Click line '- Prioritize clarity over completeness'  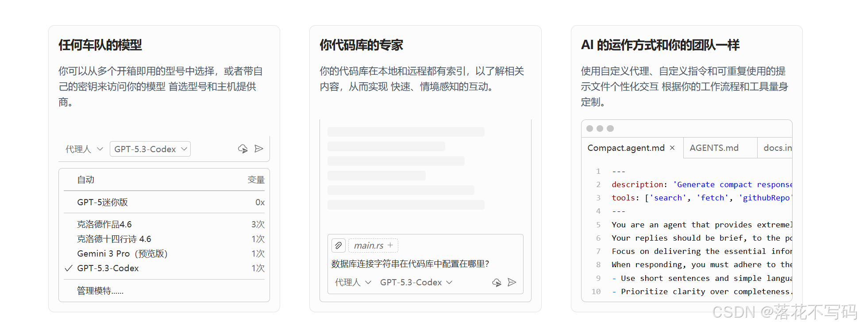tap(702, 291)
